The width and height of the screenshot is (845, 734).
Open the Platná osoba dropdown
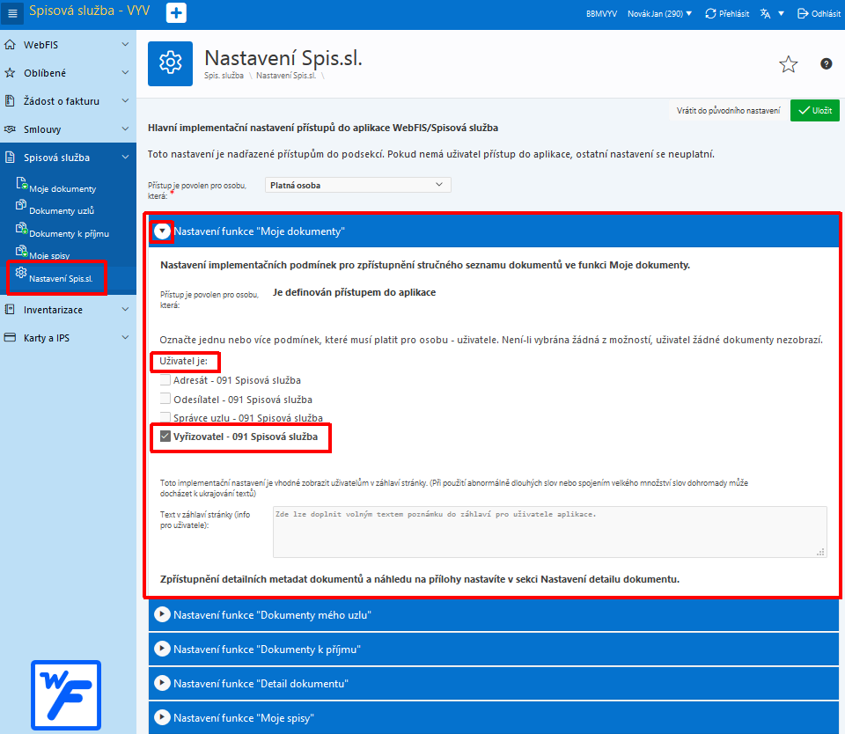[358, 185]
